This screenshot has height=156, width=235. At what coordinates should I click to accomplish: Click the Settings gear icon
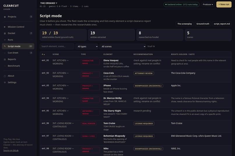(x=5, y=83)
